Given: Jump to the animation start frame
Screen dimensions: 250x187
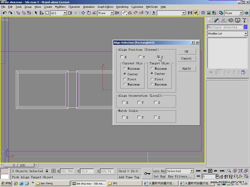Looking at the screenshot, I should (198, 171).
